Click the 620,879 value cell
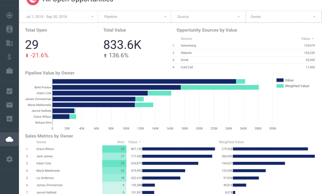 pyautogui.click(x=136, y=163)
